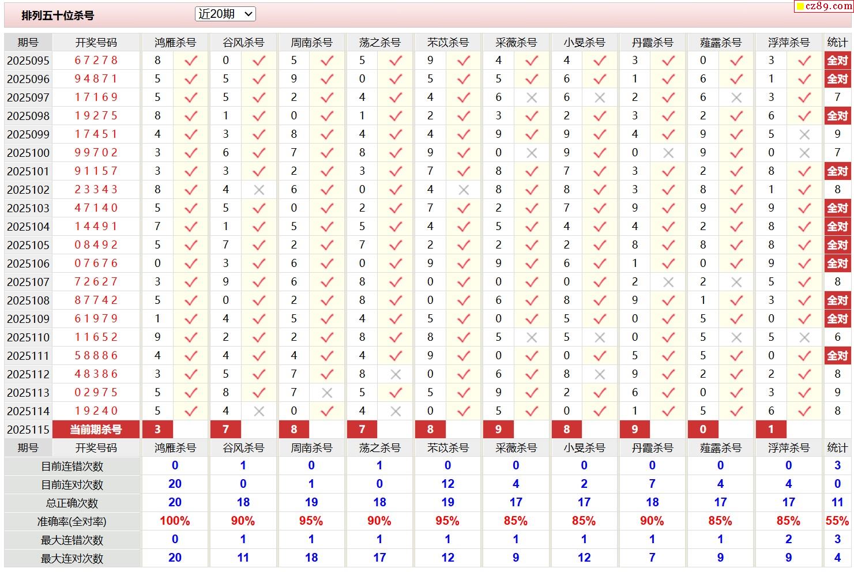The width and height of the screenshot is (854, 572).
Task: Click the 最大连对次数 row label
Action: coord(72,559)
